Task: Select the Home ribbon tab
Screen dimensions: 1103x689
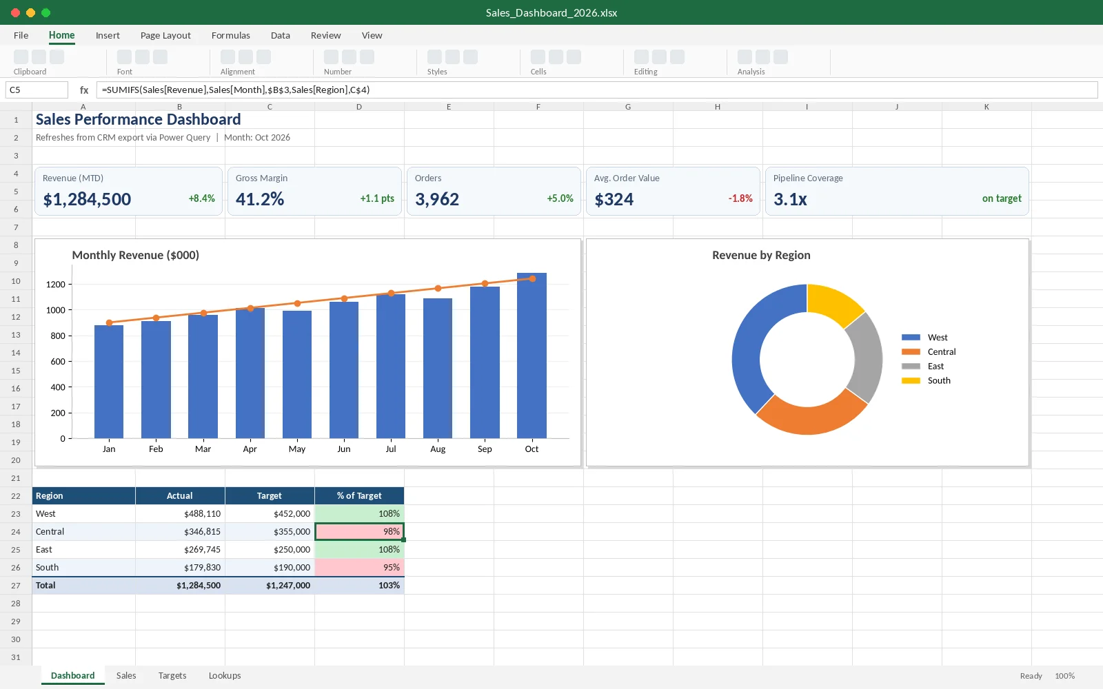Action: [x=62, y=35]
